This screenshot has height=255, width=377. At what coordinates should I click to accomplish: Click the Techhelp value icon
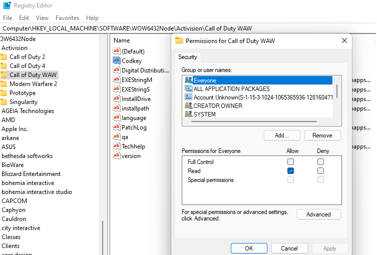[116, 146]
